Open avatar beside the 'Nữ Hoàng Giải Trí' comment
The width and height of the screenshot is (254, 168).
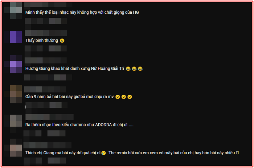coord(16,67)
